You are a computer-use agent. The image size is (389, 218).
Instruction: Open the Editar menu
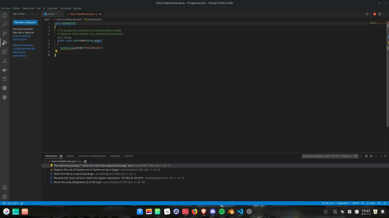[x=17, y=8]
